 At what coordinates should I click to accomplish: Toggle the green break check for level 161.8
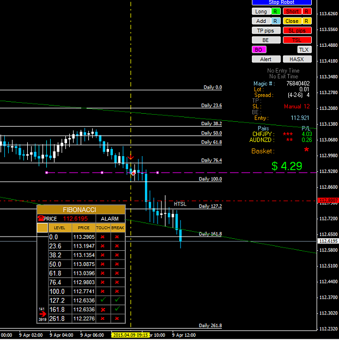117,309
